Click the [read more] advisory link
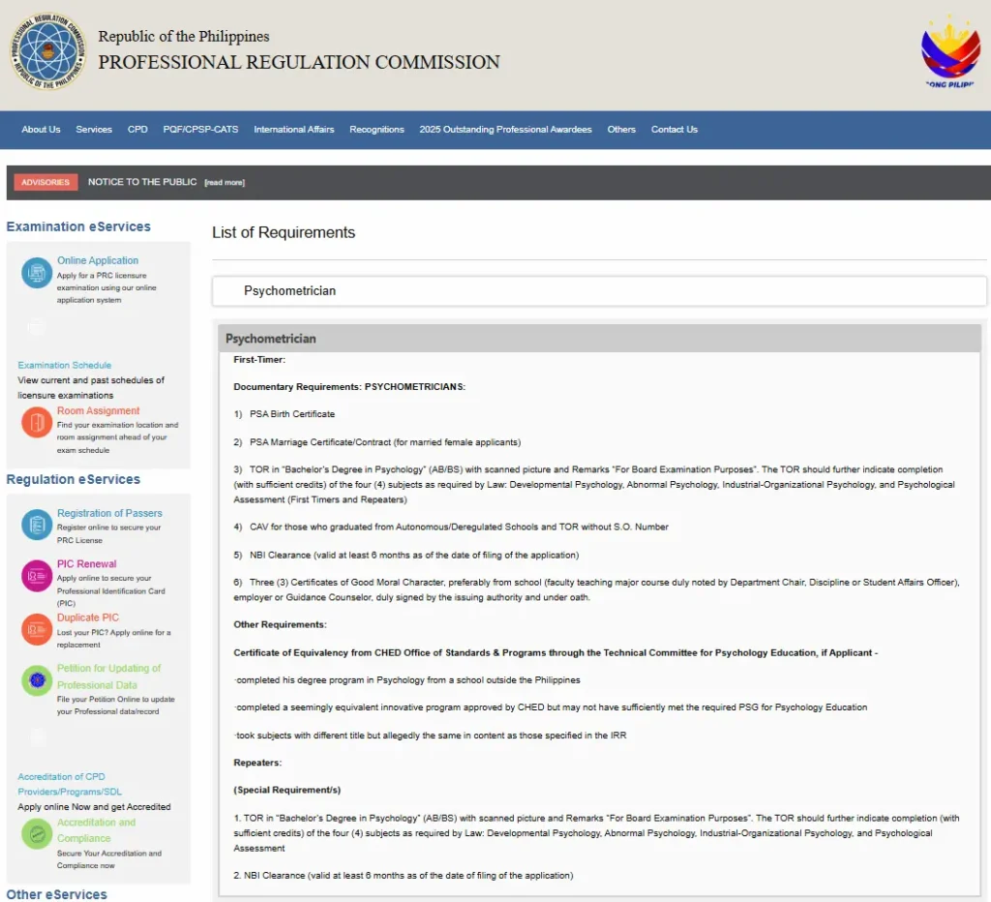The height and width of the screenshot is (902, 991). [225, 183]
